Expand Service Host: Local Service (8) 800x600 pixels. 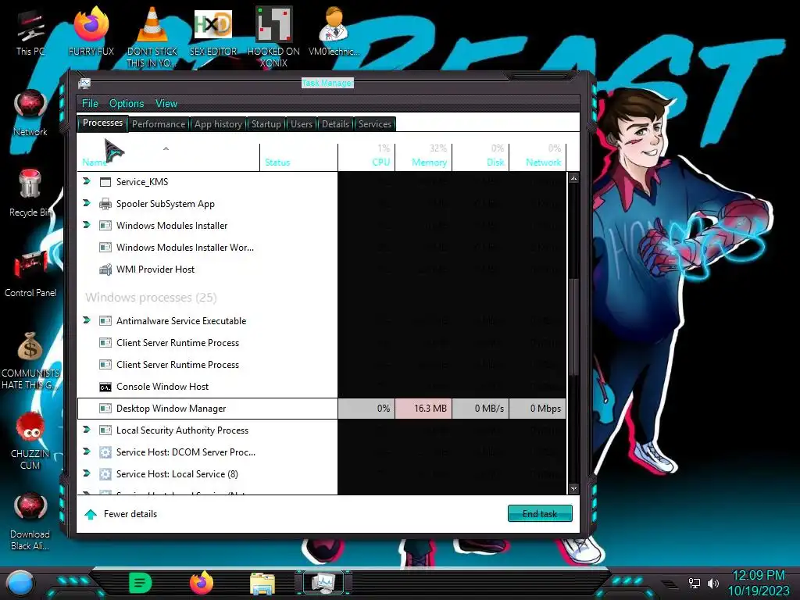[x=87, y=473]
